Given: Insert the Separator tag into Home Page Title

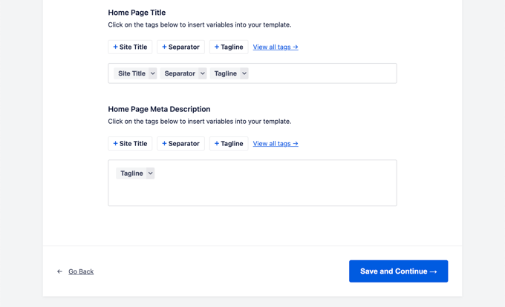Looking at the screenshot, I should [x=180, y=47].
